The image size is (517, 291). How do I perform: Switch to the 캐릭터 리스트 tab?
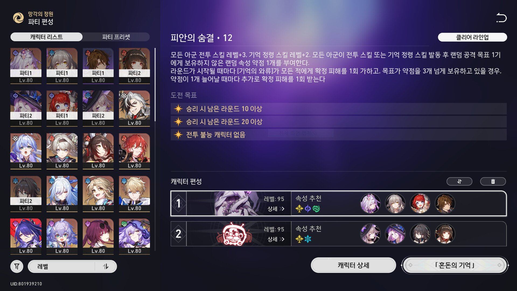(46, 37)
